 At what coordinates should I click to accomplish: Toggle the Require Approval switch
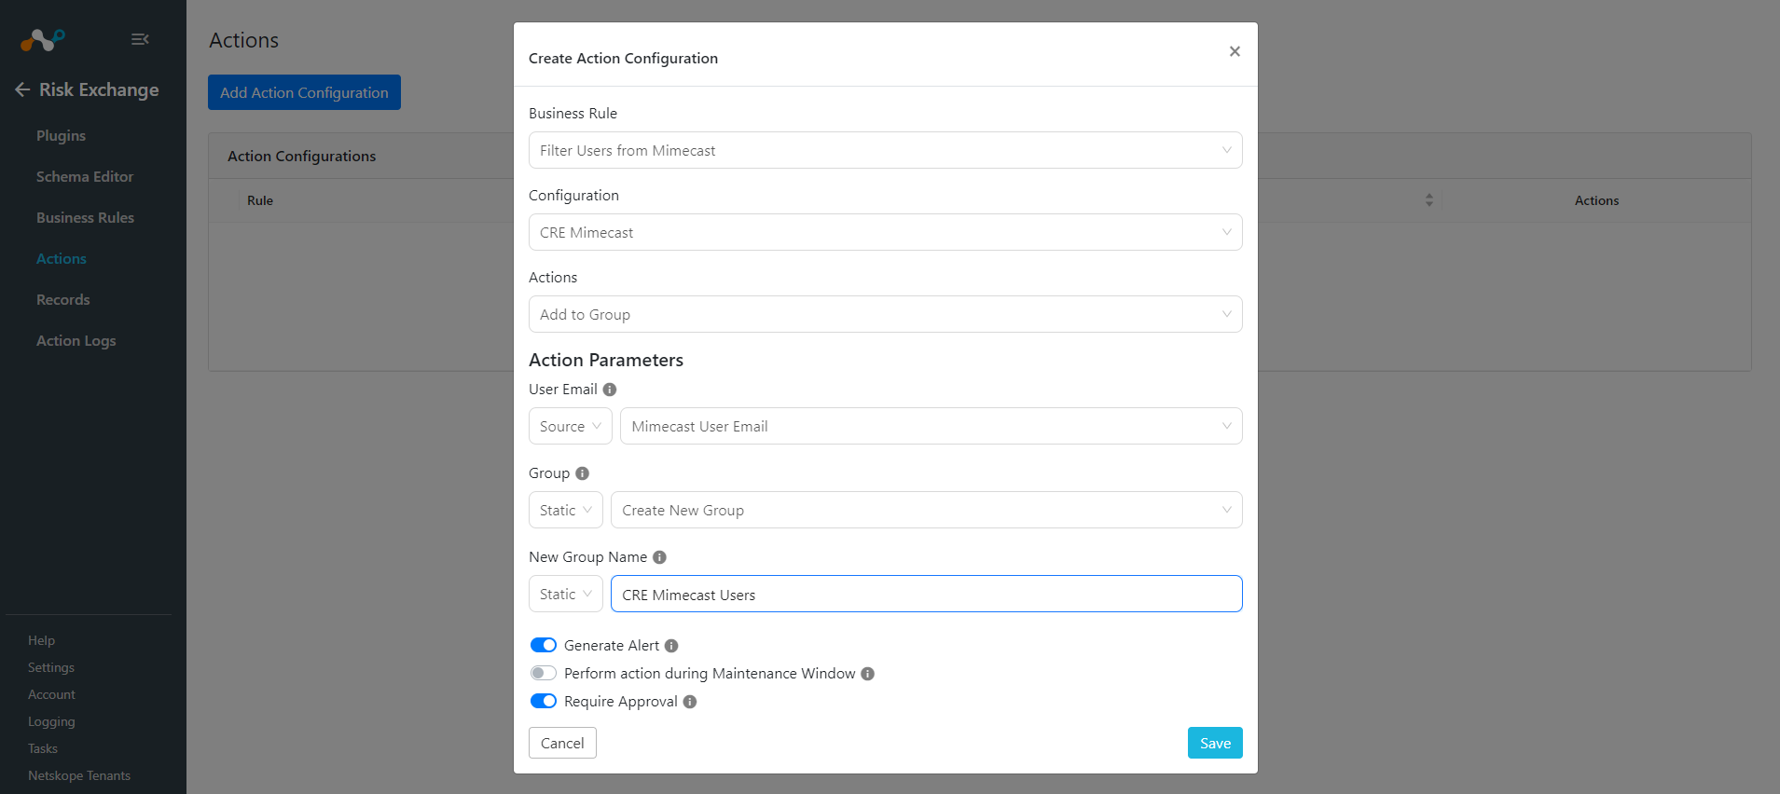[544, 701]
